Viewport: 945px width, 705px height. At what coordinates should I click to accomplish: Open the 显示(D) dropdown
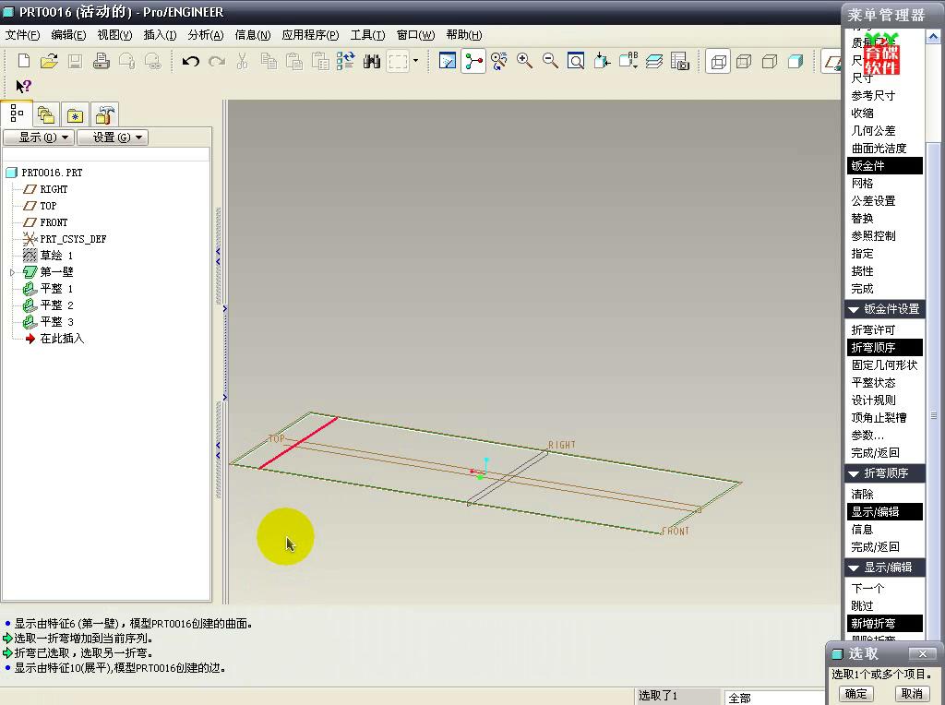tap(39, 137)
